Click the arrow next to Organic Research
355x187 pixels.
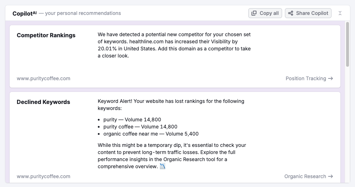tap(330, 176)
